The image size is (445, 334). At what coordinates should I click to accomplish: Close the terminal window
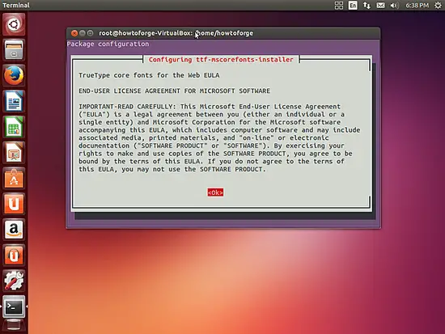[x=74, y=33]
